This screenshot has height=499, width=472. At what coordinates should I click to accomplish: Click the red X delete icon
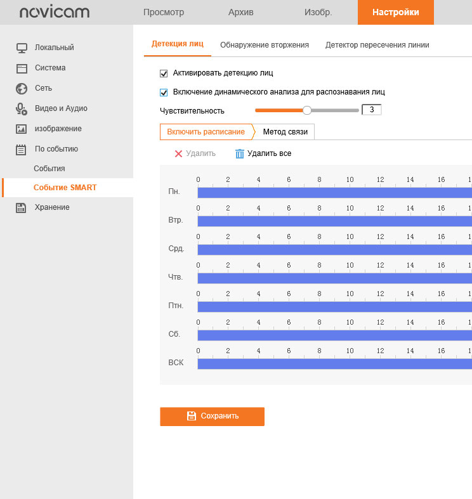coord(178,153)
